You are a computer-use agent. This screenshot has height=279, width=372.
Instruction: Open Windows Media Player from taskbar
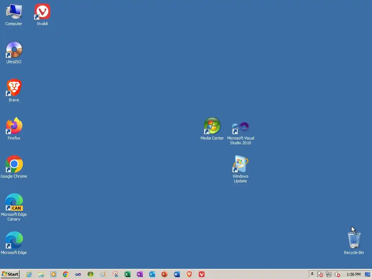click(53, 275)
